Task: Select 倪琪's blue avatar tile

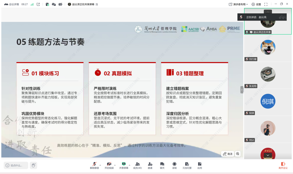Action: (268, 102)
